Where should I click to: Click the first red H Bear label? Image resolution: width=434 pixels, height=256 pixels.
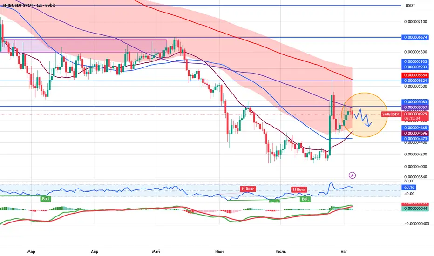click(248, 189)
